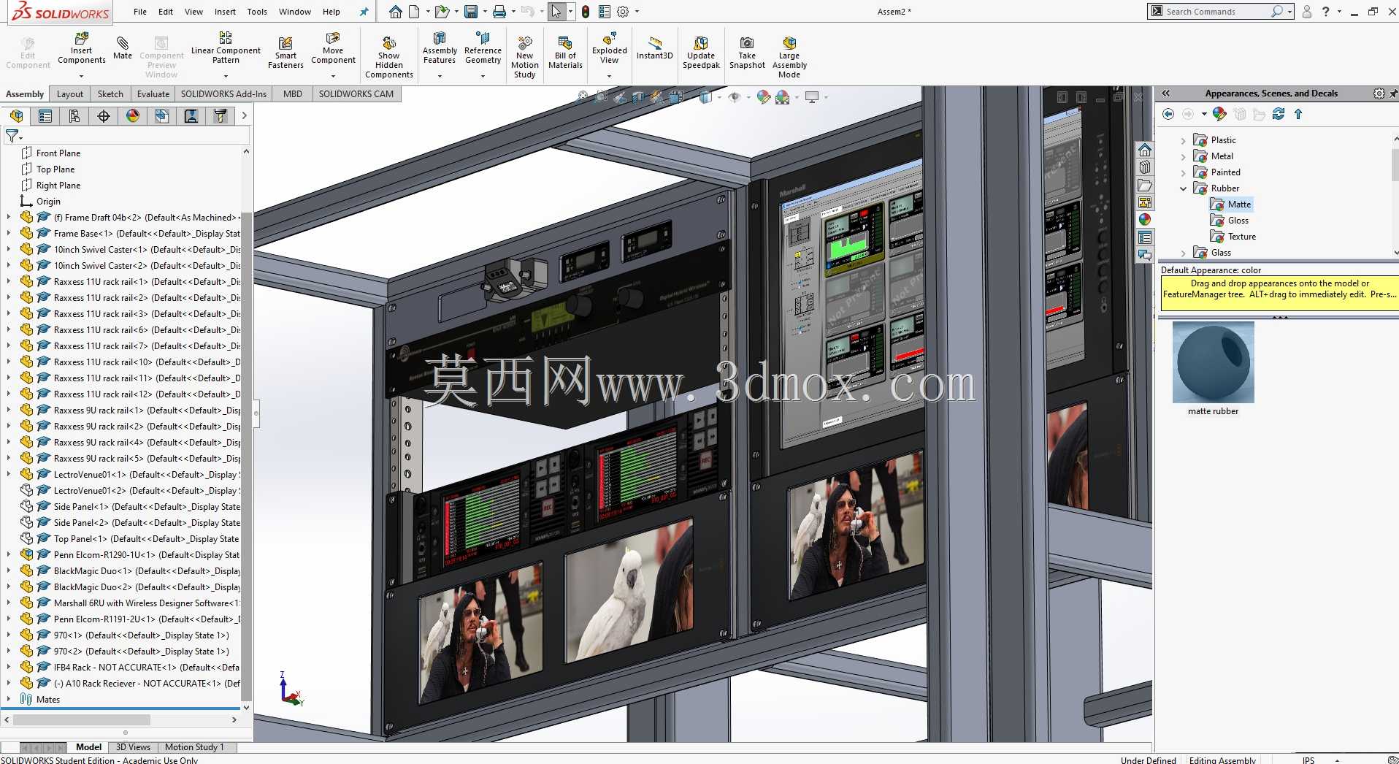The height and width of the screenshot is (764, 1399).
Task: Open the Motion Study 1 tab
Action: tap(194, 747)
